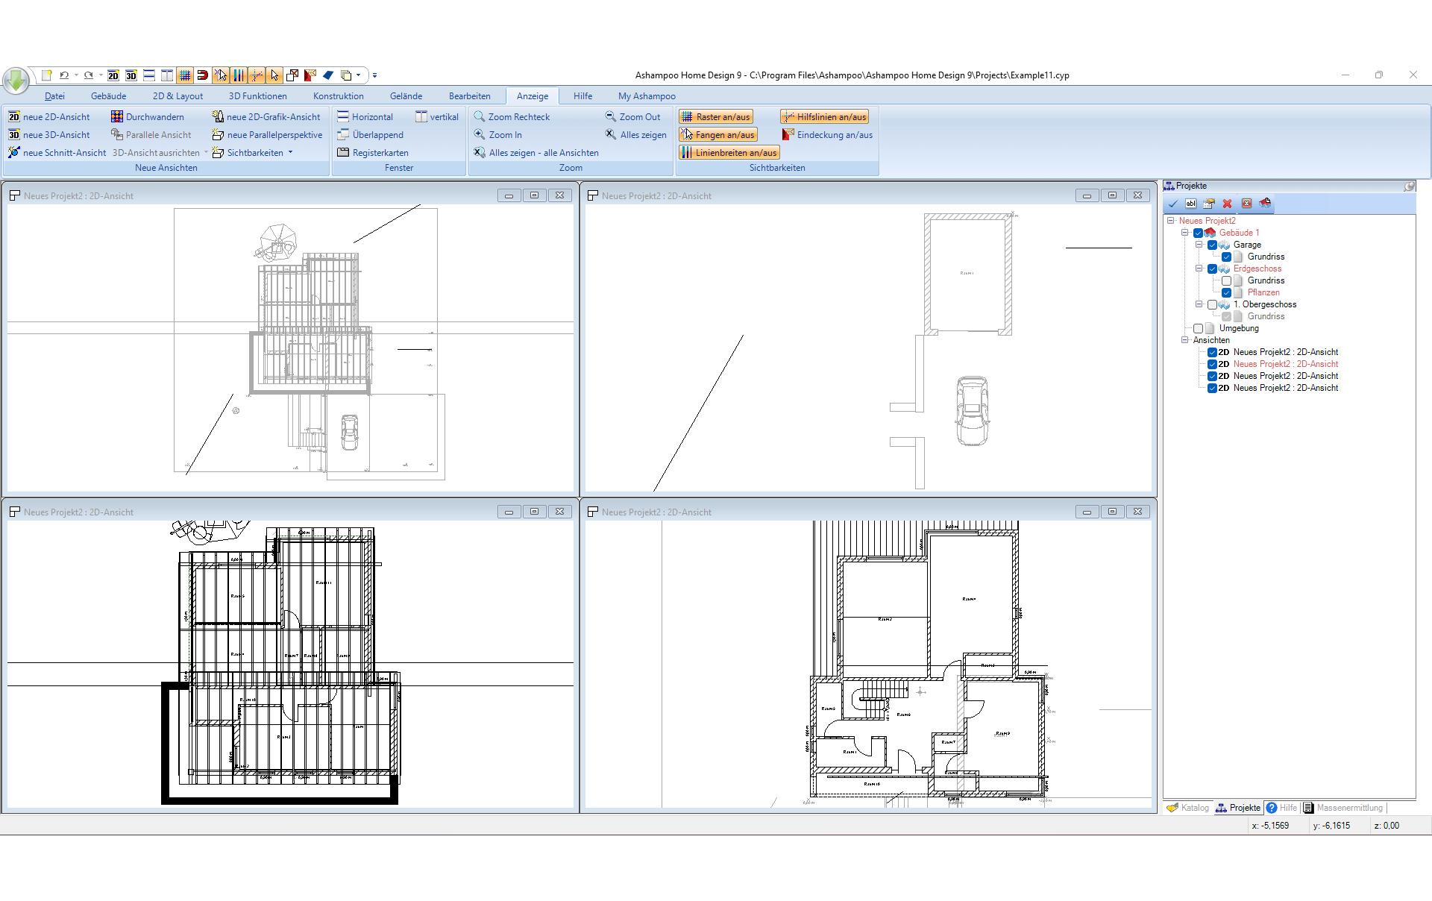The width and height of the screenshot is (1432, 901).
Task: Click the undo arrow in quick access toolbar
Action: [x=64, y=75]
